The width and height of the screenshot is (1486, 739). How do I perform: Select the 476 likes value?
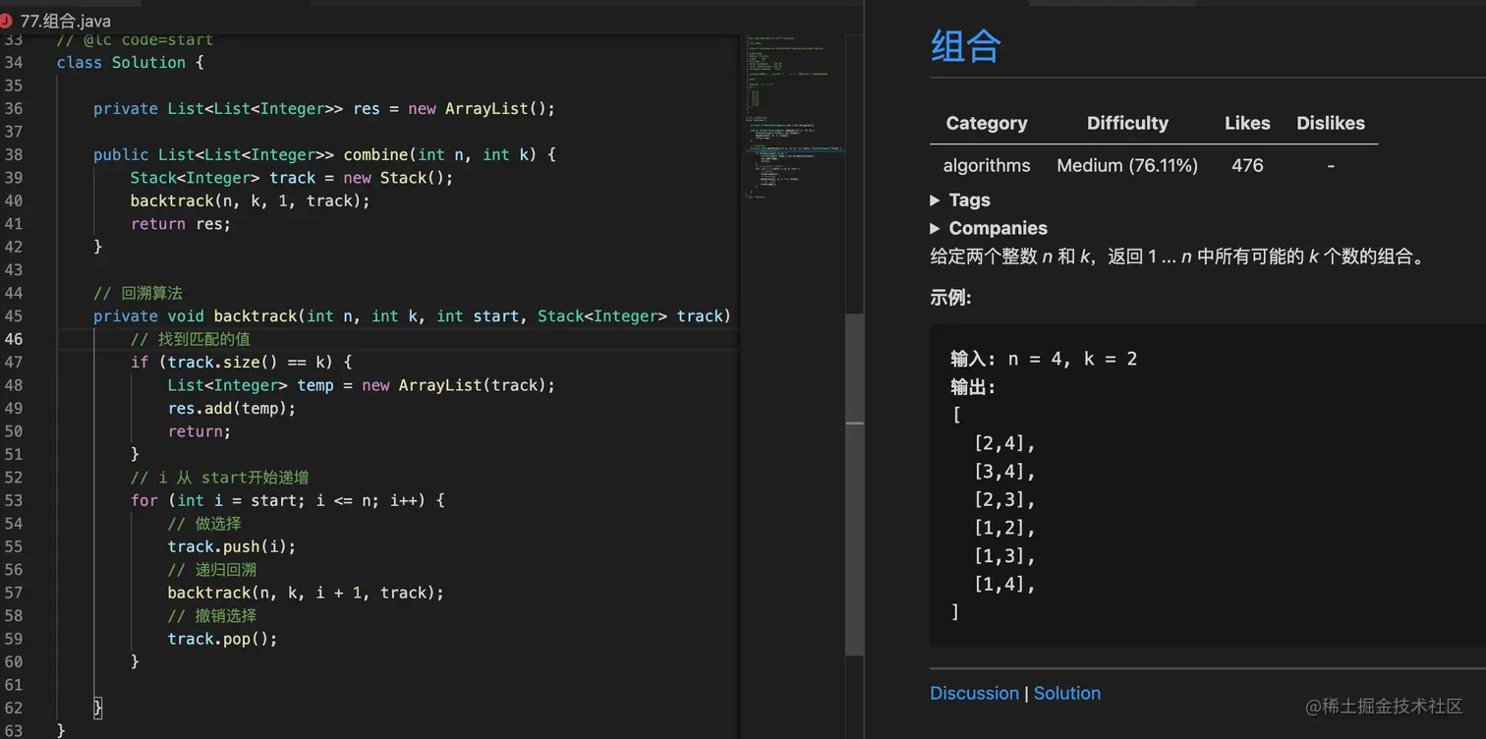pyautogui.click(x=1247, y=166)
